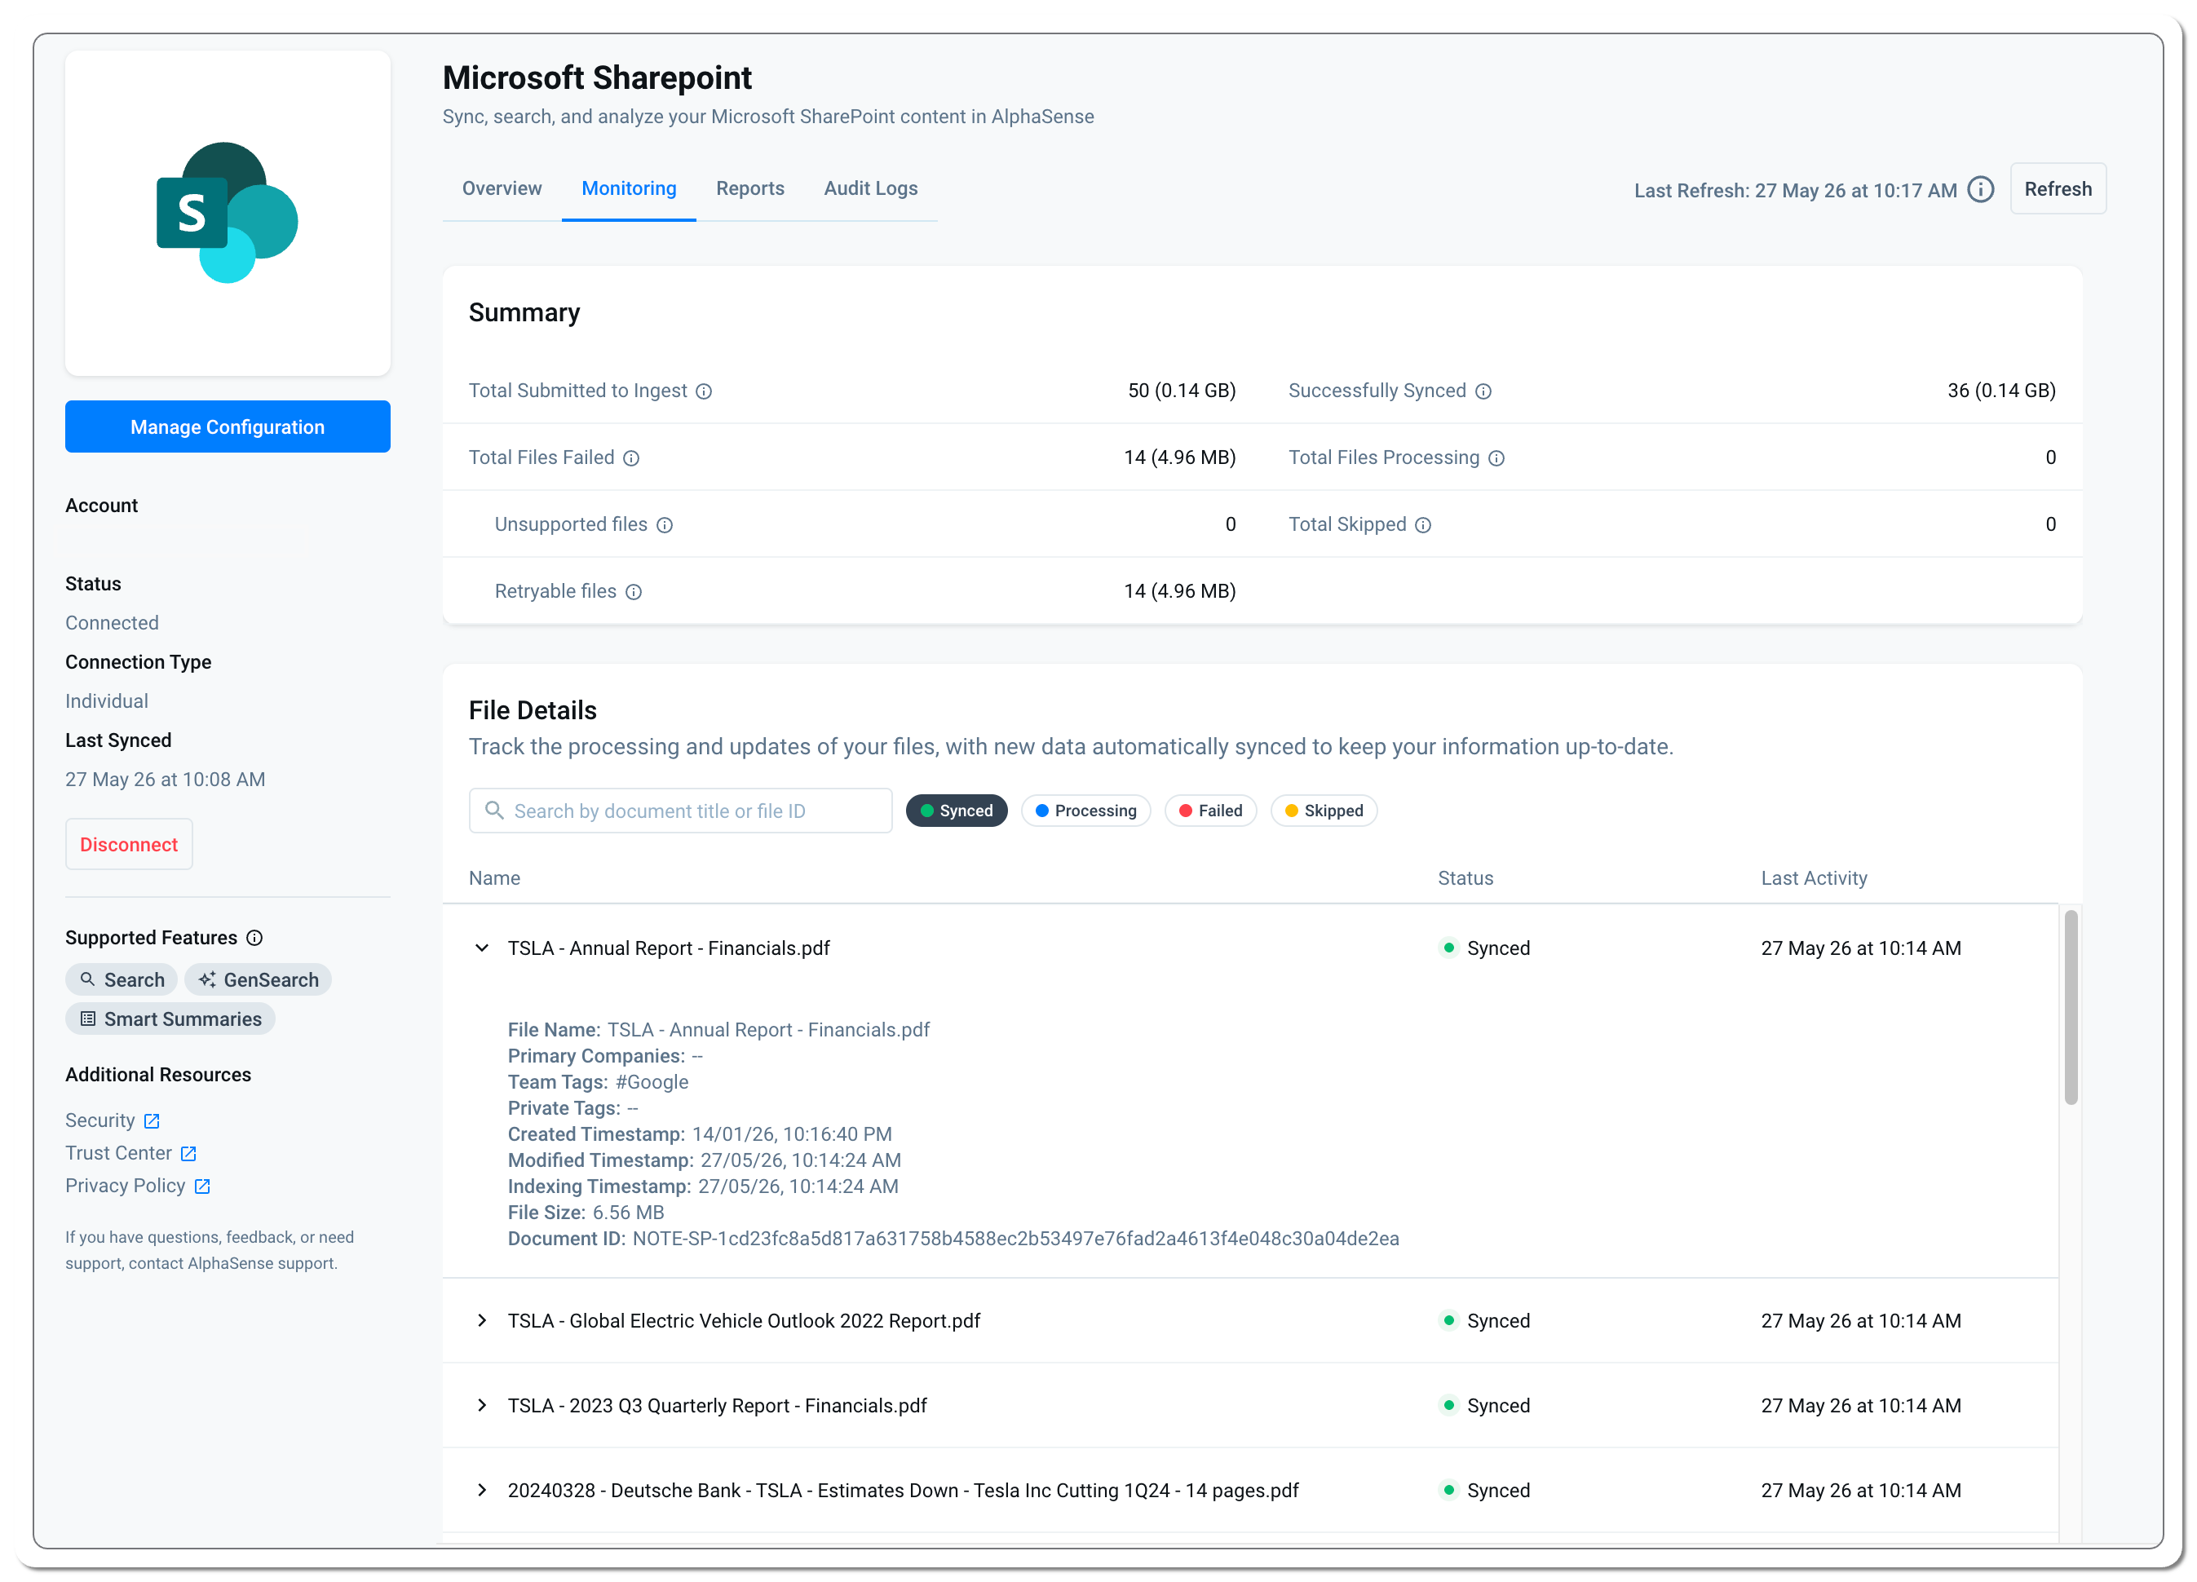Click the File Size value 6.56 MB
Image resolution: width=2197 pixels, height=1582 pixels.
628,1213
